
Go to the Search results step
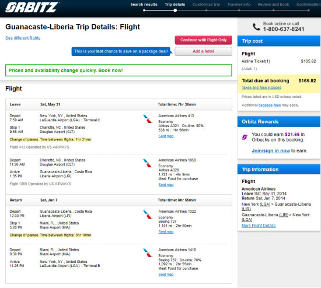pyautogui.click(x=144, y=5)
